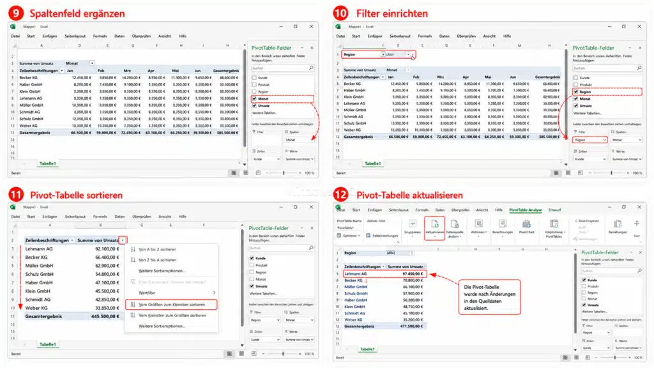Click PivotTable1 name field in step 12 ribbon
654x368 pixels.
347,228
